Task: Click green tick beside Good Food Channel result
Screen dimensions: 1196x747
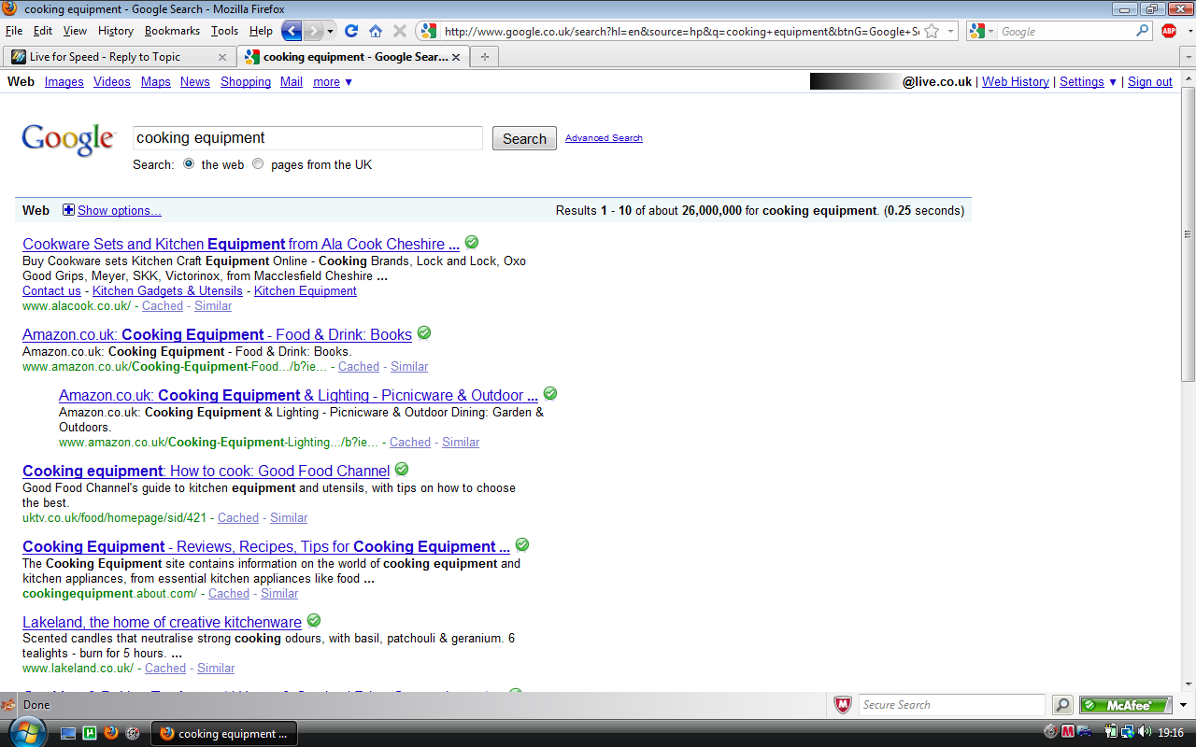Action: tap(402, 469)
